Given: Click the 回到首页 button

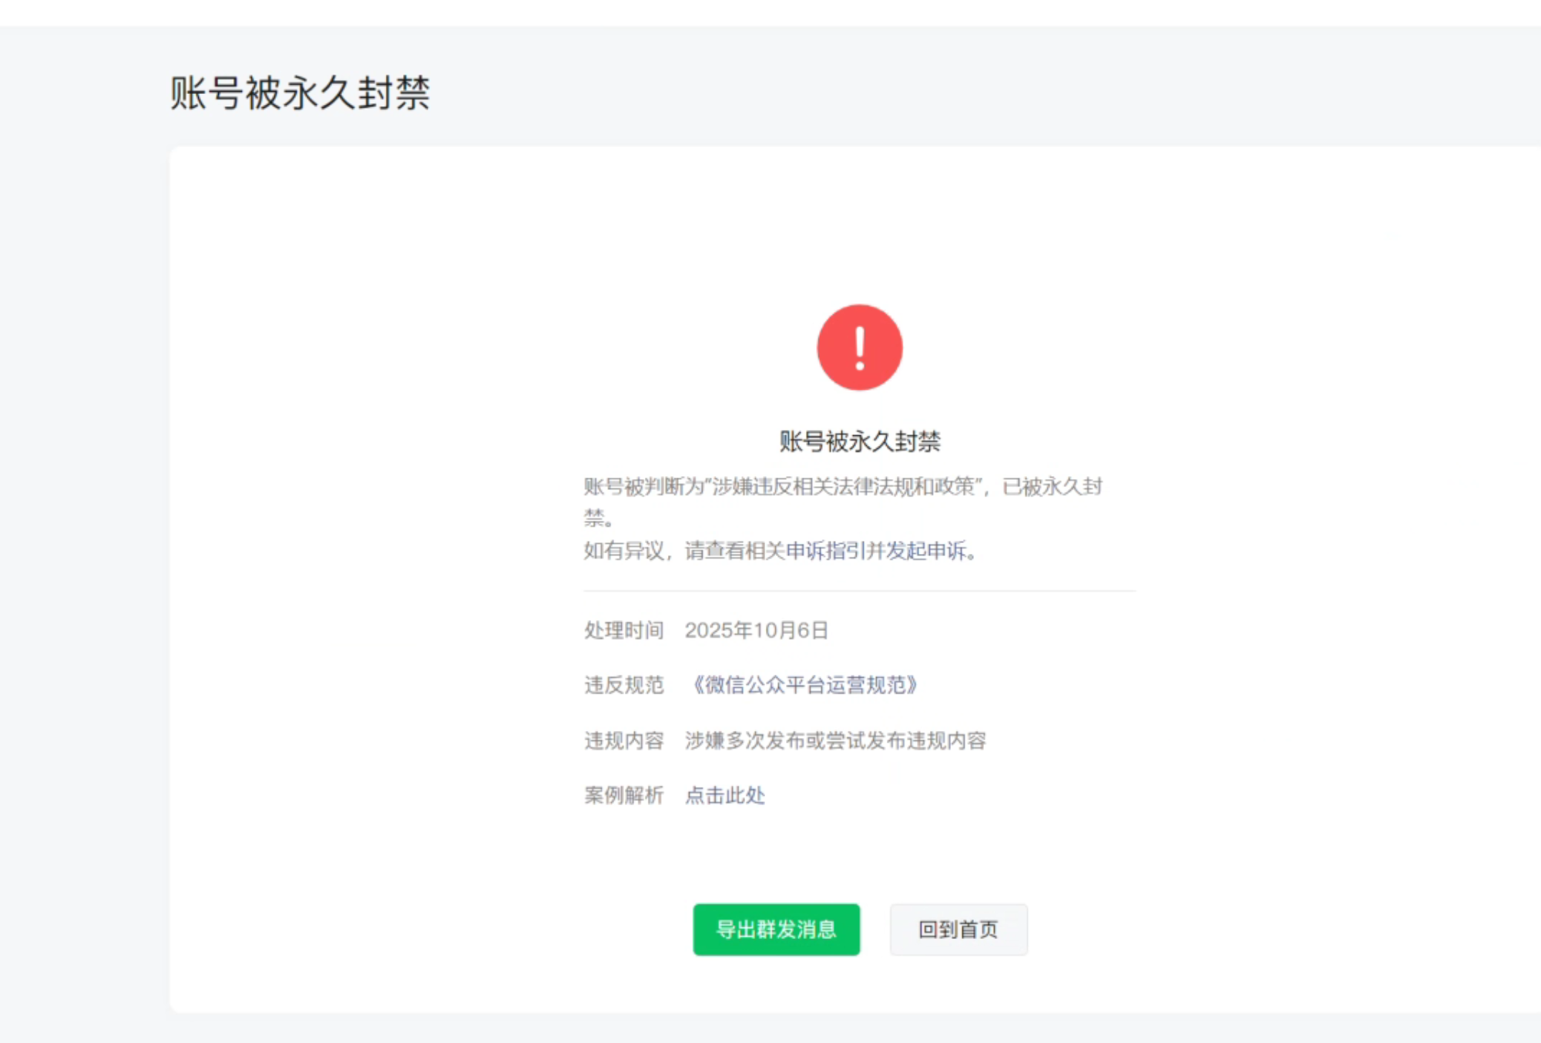Looking at the screenshot, I should [x=958, y=930].
